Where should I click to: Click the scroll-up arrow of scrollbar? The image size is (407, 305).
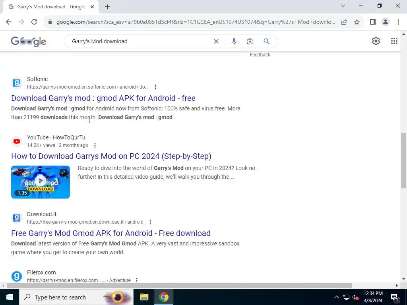tap(403, 34)
